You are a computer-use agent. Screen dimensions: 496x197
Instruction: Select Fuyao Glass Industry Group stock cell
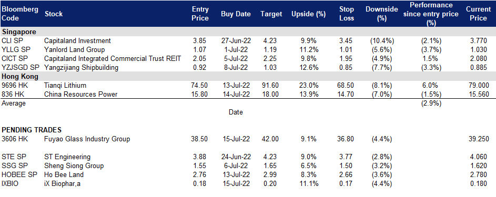(87, 139)
